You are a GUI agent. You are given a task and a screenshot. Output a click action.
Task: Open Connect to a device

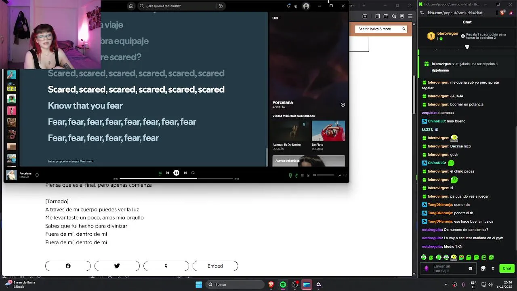pyautogui.click(x=308, y=175)
